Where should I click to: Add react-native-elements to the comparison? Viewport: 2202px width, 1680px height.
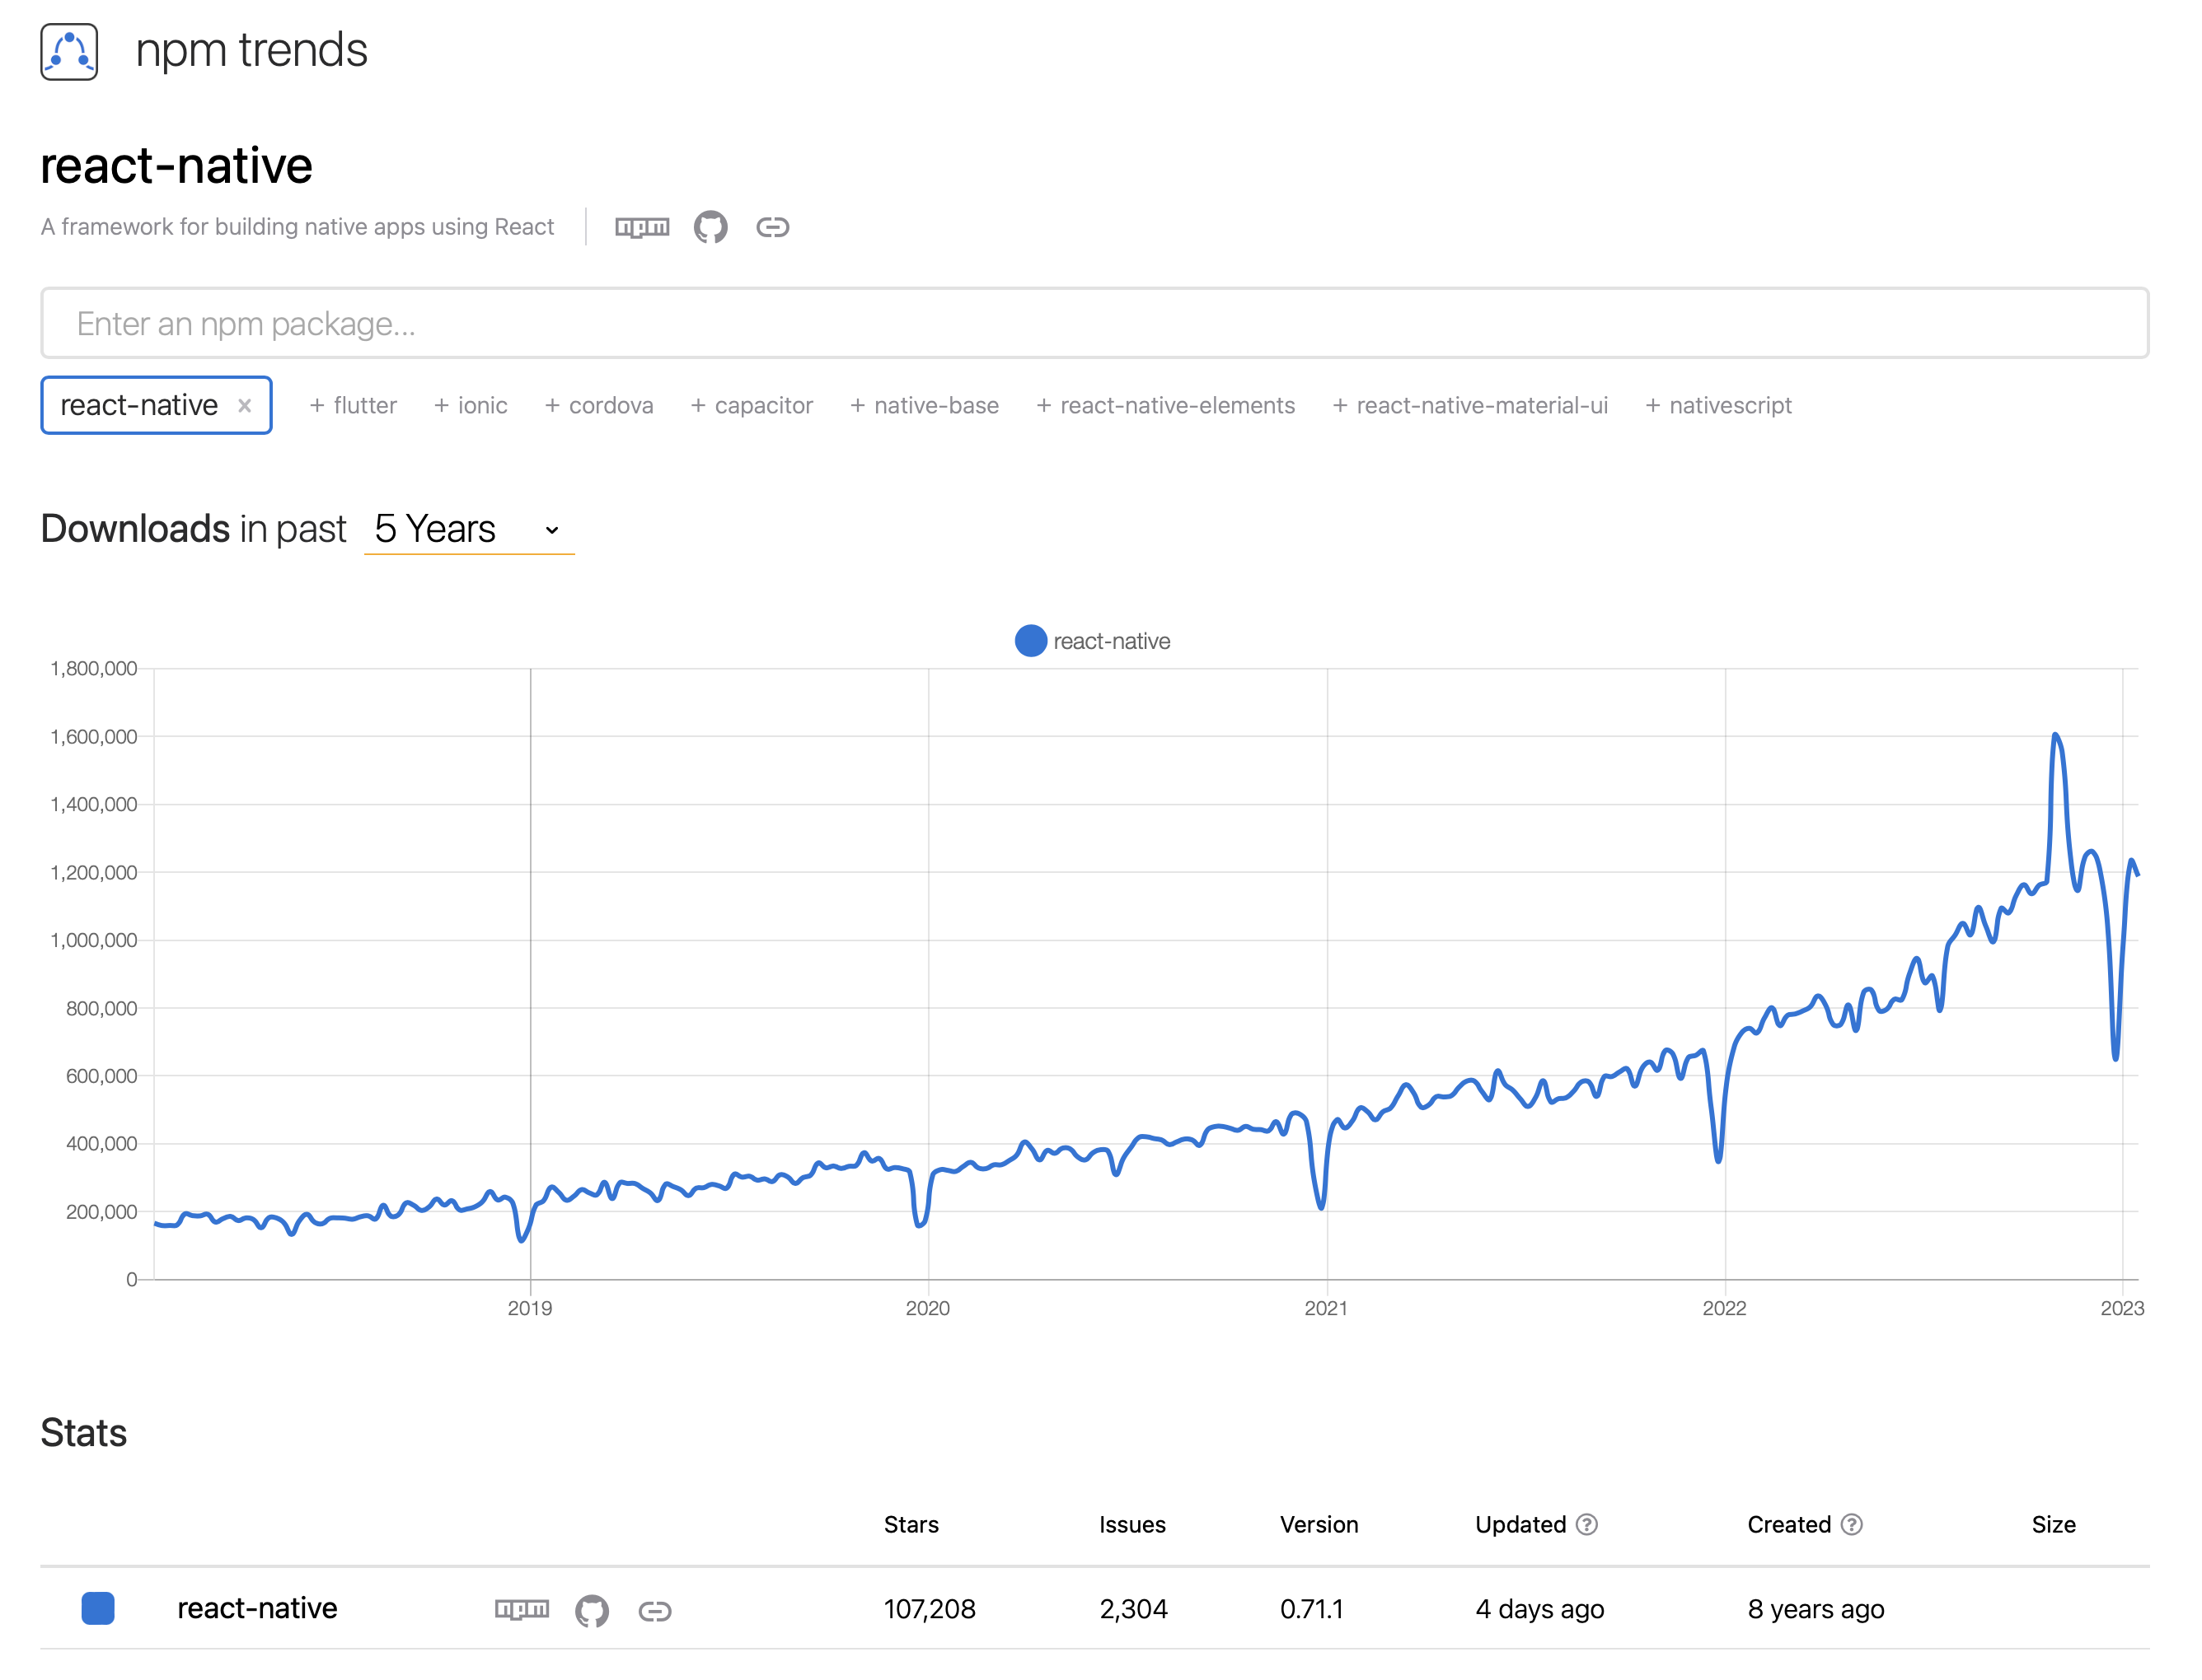[1165, 405]
